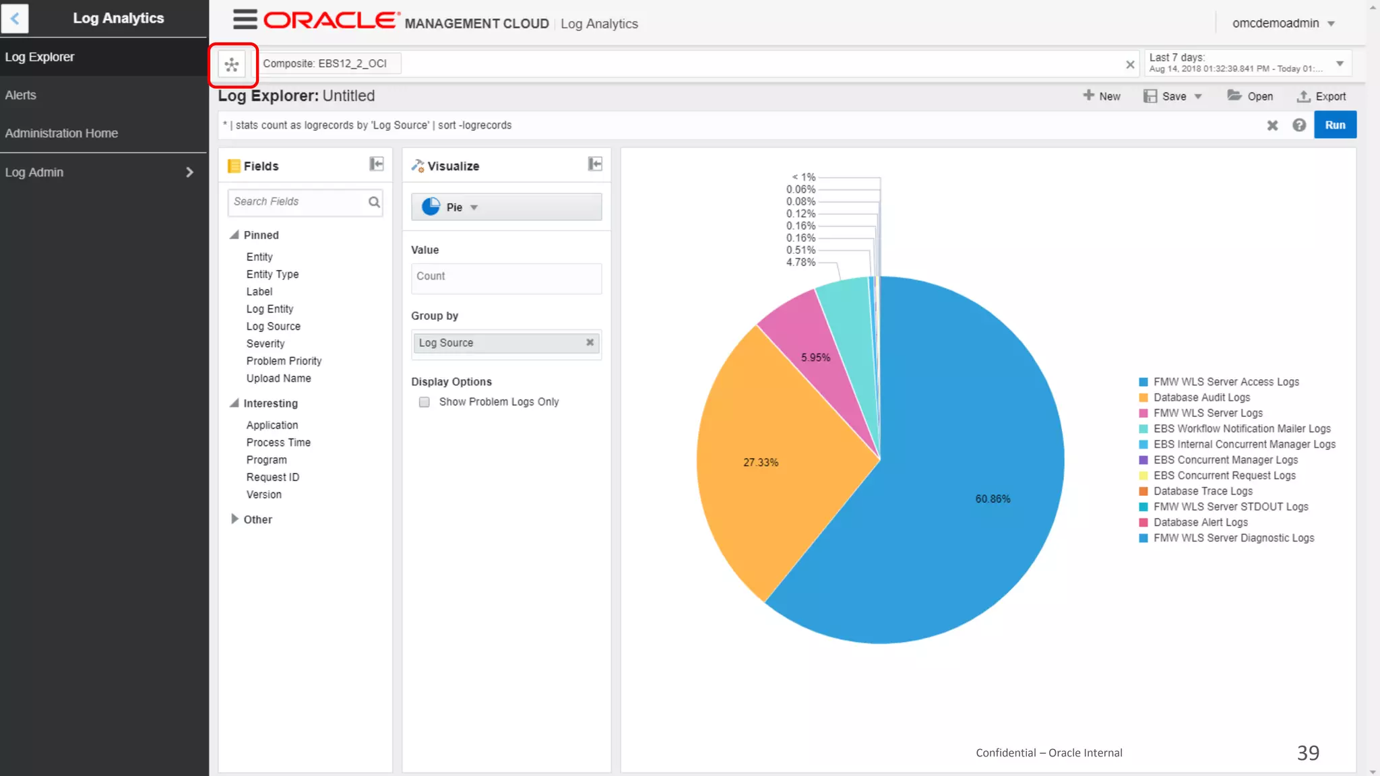The image size is (1380, 776).
Task: Click Database Alert Logs legend entry
Action: click(1193, 521)
